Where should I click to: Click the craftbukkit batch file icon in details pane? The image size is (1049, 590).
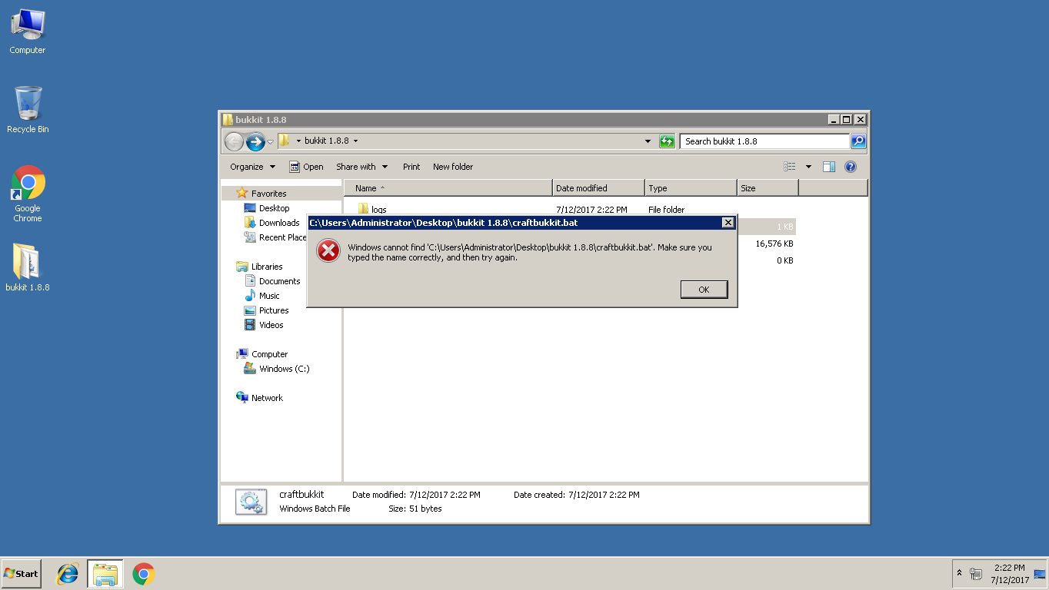click(x=251, y=502)
